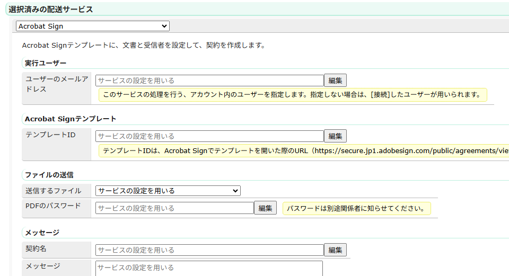Click the テンプレートID input field
509x276 pixels.
tap(209, 136)
